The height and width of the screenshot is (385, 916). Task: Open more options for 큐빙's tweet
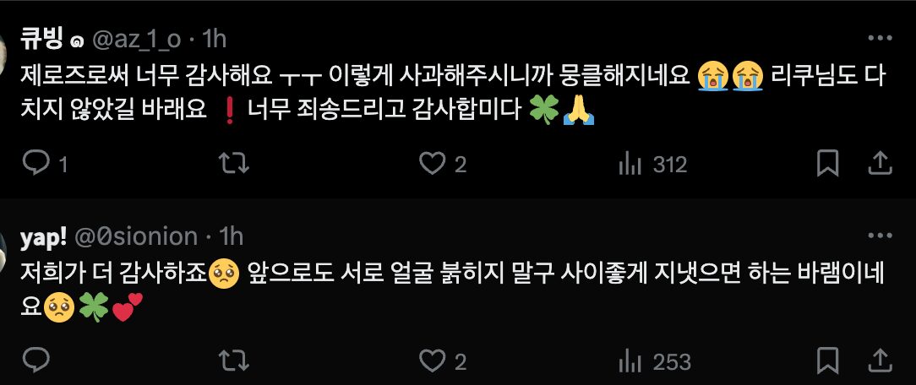coord(880,38)
